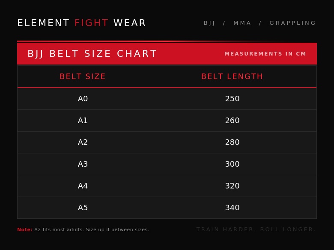The height and width of the screenshot is (250, 334).
Task: Select the MMA category link
Action: 242,23
